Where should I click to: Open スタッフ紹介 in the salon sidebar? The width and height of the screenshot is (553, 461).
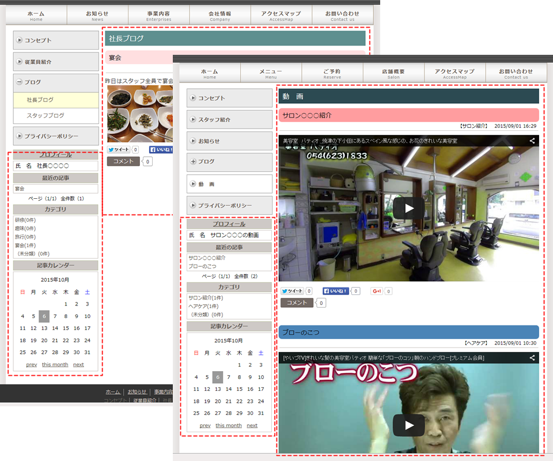click(x=229, y=119)
